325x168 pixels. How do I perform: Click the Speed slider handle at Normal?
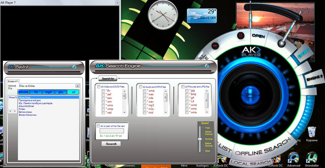[x=200, y=139]
